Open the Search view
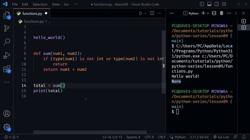This screenshot has height=140, width=250. pyautogui.click(x=7, y=42)
